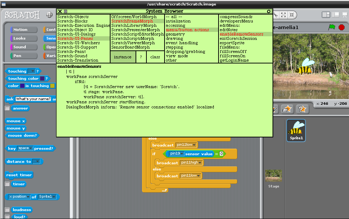This screenshot has width=349, height=219.
Task: Click the ask question text field
Action: pos(33,99)
